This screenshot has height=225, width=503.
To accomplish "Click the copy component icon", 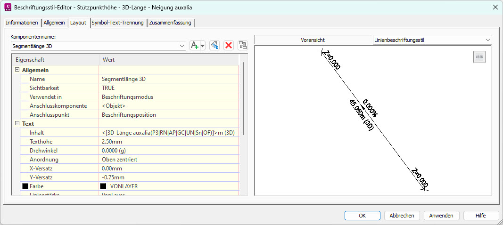I will tap(214, 45).
